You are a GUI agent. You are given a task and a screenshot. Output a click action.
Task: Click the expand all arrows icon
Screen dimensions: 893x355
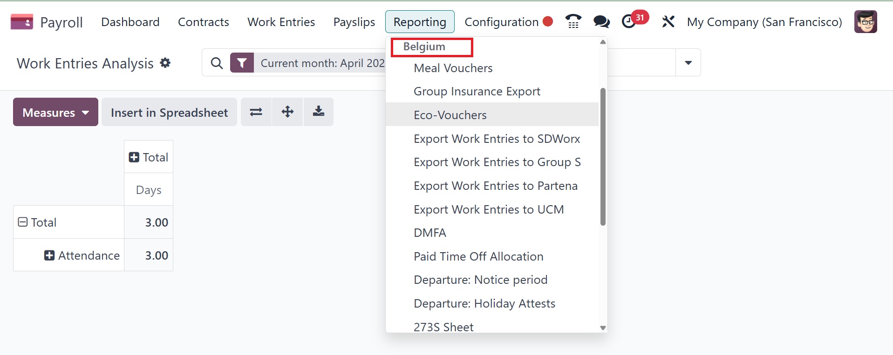pyautogui.click(x=287, y=112)
